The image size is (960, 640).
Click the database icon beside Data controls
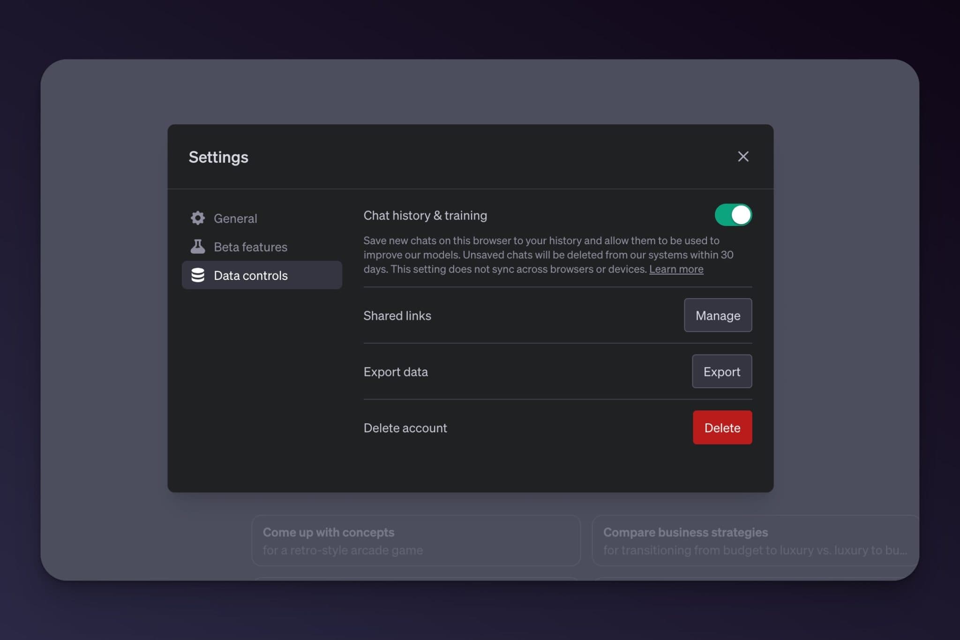point(198,275)
